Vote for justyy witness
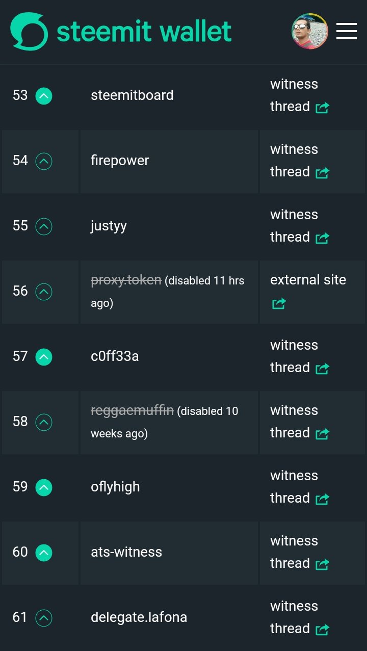This screenshot has height=651, width=367. coord(44,226)
